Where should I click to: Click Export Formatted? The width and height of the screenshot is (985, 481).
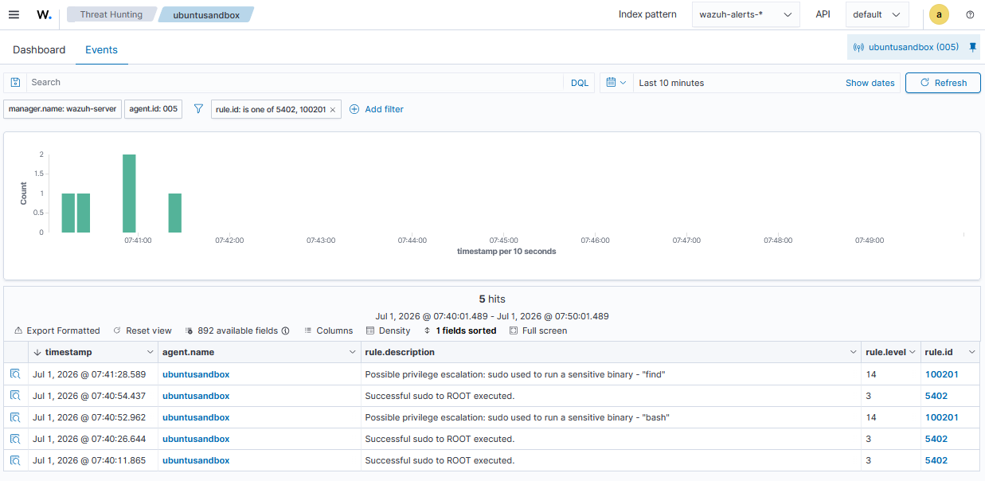point(57,330)
